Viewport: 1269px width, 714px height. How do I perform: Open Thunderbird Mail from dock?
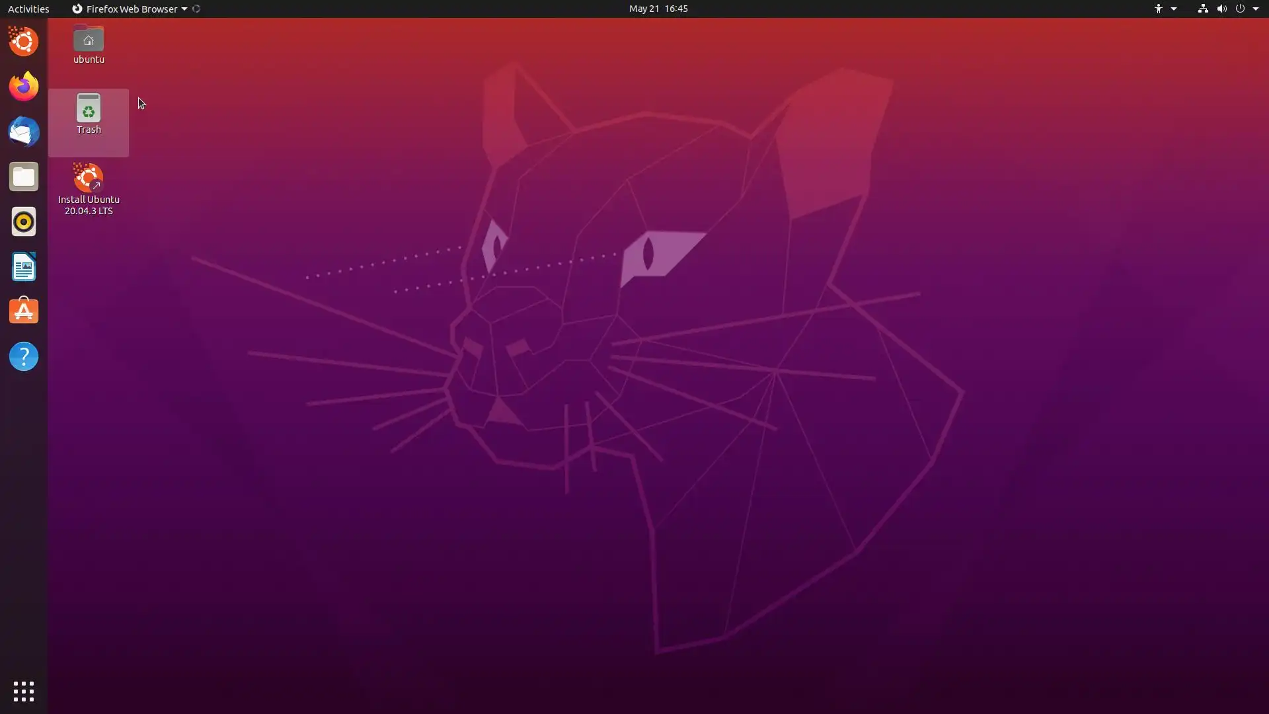click(24, 132)
